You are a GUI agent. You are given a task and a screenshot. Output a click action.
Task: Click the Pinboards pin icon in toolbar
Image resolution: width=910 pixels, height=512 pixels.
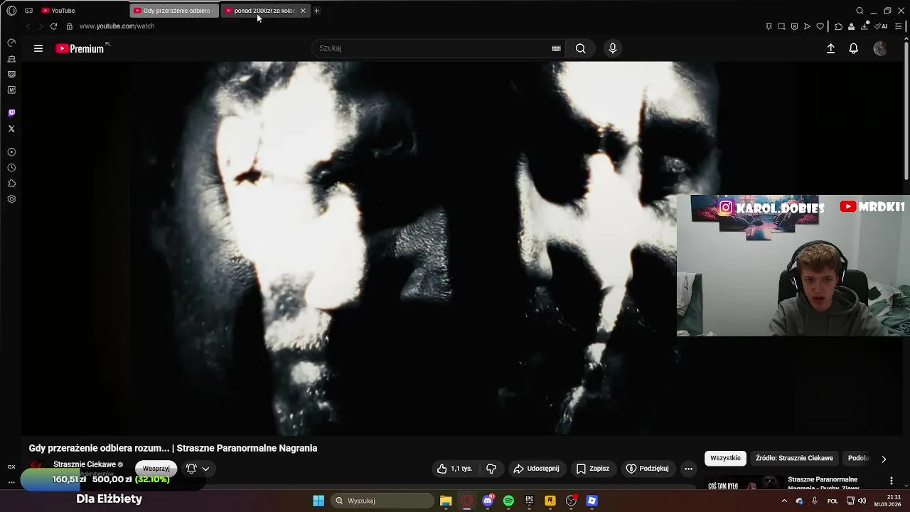coord(769,26)
